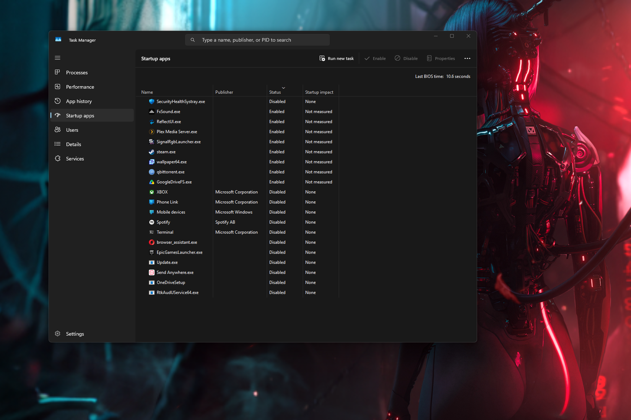
Task: Select the Update.exe row
Action: pyautogui.click(x=238, y=262)
